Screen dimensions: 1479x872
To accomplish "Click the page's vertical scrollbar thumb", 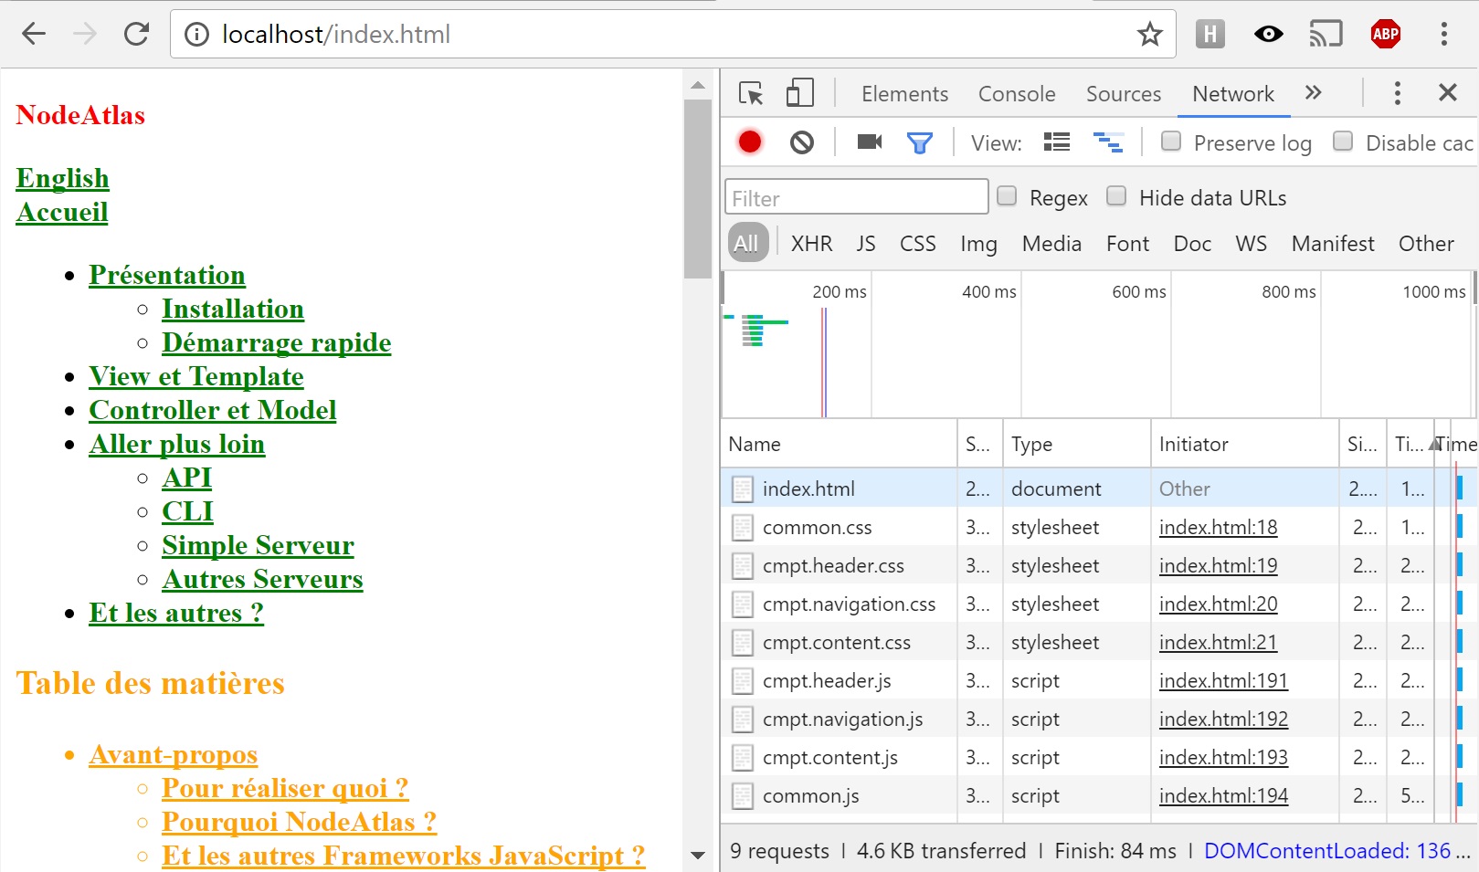I will pyautogui.click(x=698, y=189).
